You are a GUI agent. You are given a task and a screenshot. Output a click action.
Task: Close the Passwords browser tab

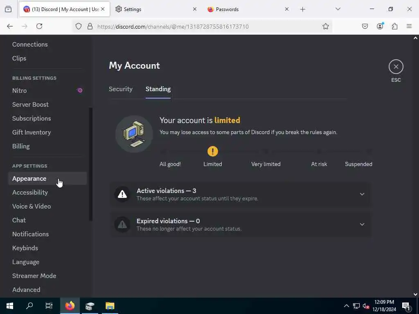pyautogui.click(x=287, y=9)
